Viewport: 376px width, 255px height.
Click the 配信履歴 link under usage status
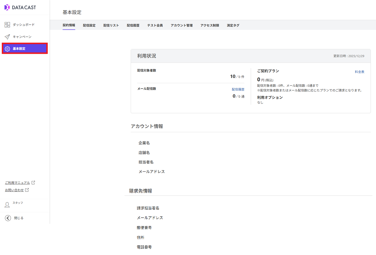tap(238, 89)
